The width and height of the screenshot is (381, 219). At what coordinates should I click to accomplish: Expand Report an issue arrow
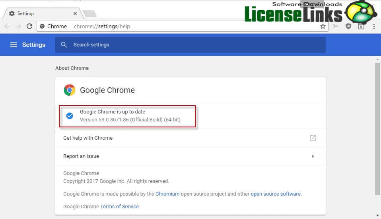pos(313,156)
